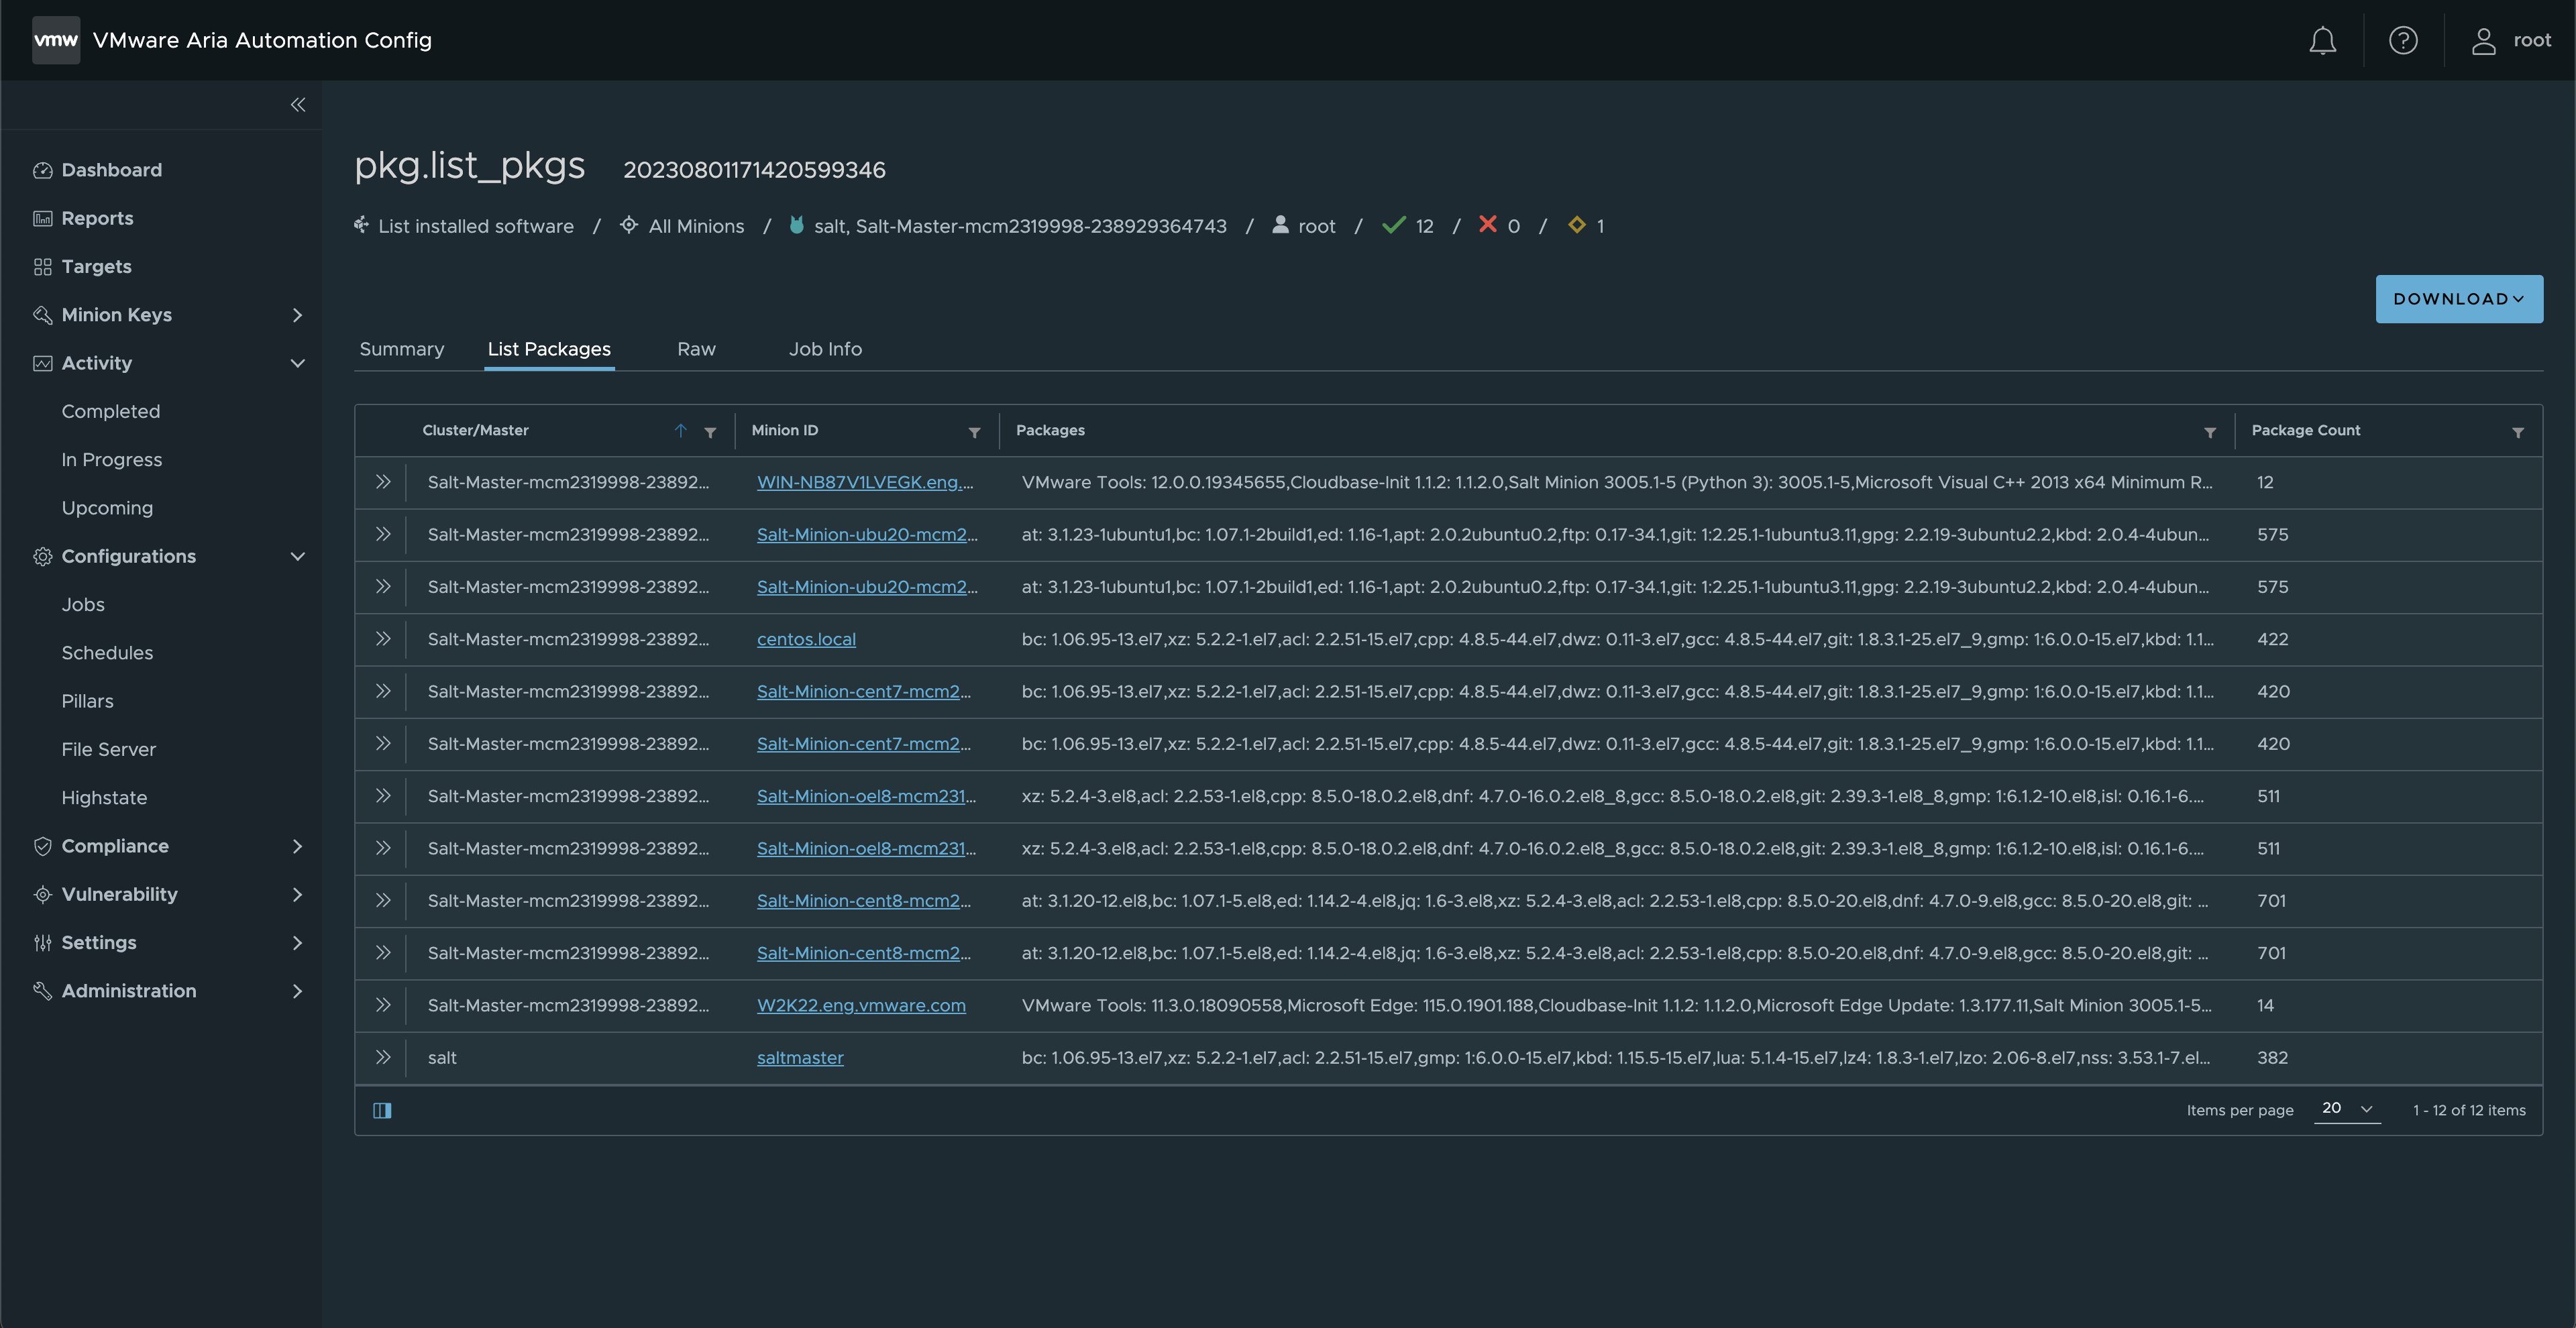The height and width of the screenshot is (1328, 2576).
Task: Open the WIN-NB87V1LVEGK.eng minion link
Action: [x=865, y=482]
